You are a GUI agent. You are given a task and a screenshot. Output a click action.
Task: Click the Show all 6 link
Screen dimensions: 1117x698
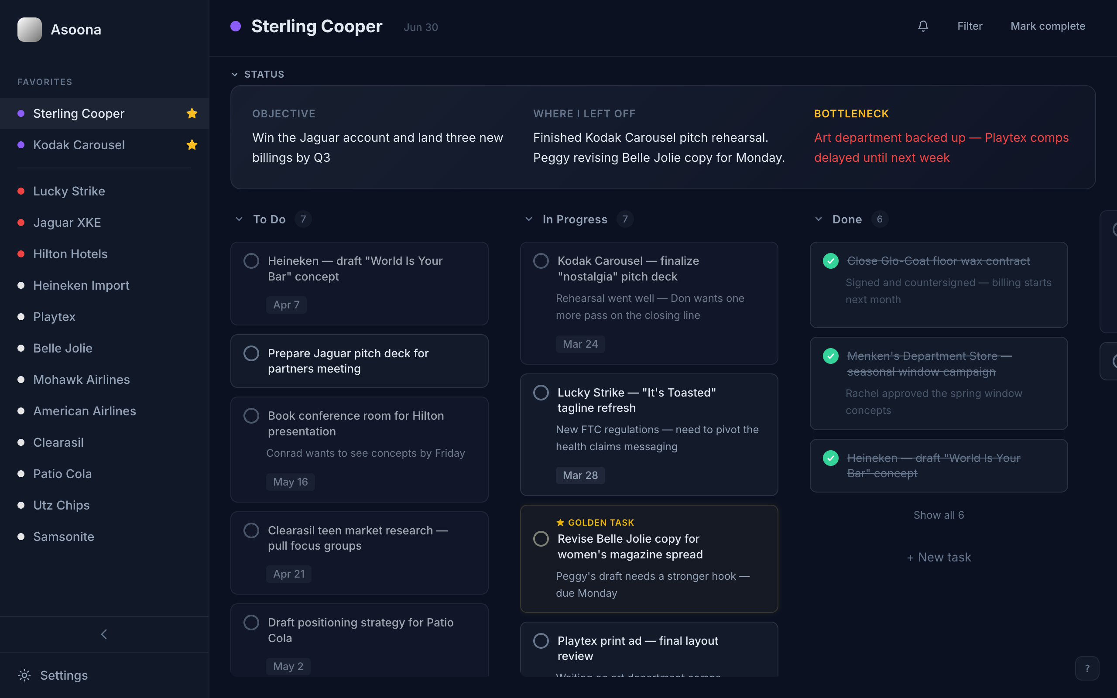point(939,515)
